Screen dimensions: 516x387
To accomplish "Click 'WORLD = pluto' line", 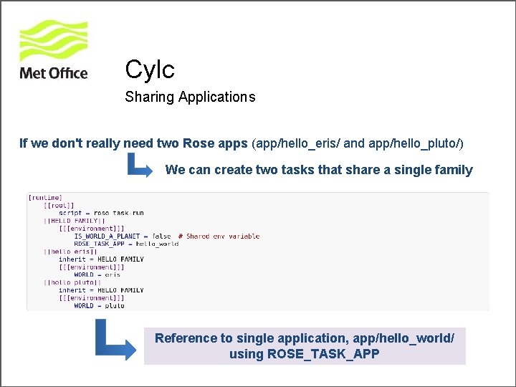I will [x=100, y=306].
